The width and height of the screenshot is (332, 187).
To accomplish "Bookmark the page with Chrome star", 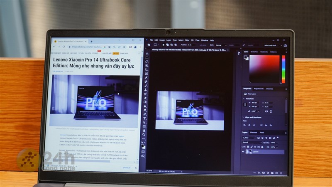I will (124, 47).
